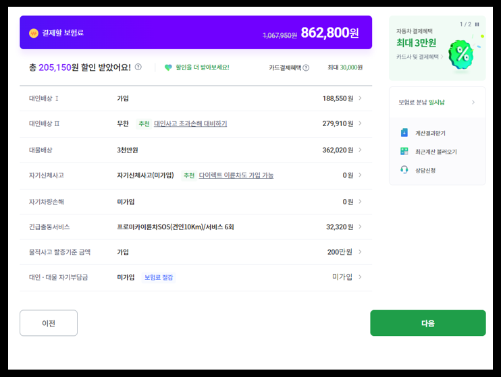Select the 상담신청 menu entry
Screen dimensions: 501x377
click(425, 171)
